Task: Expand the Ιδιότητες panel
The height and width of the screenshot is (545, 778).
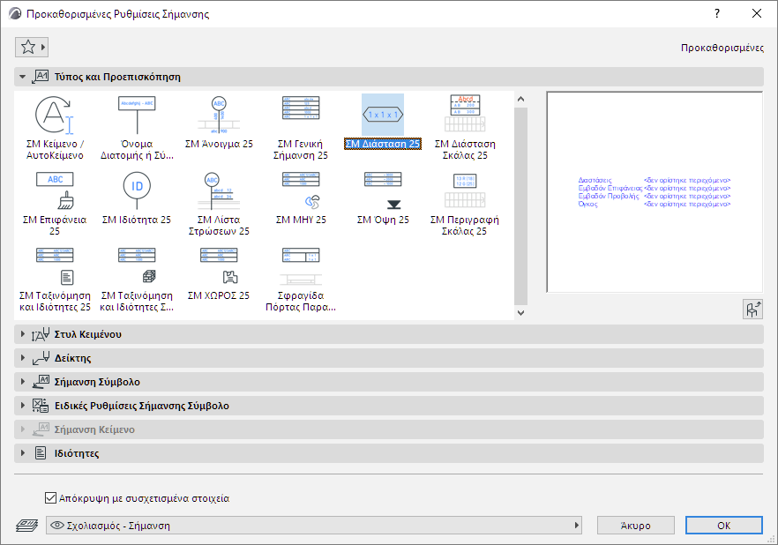Action: pyautogui.click(x=388, y=453)
